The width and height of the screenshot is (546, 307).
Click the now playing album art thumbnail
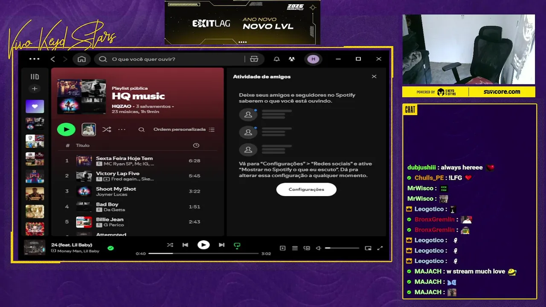[x=35, y=248]
